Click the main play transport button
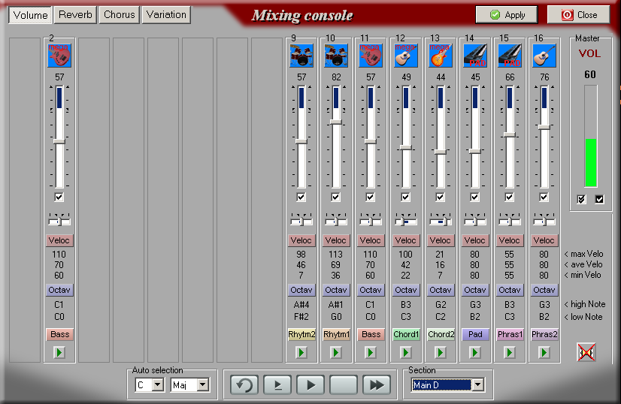 click(x=311, y=384)
